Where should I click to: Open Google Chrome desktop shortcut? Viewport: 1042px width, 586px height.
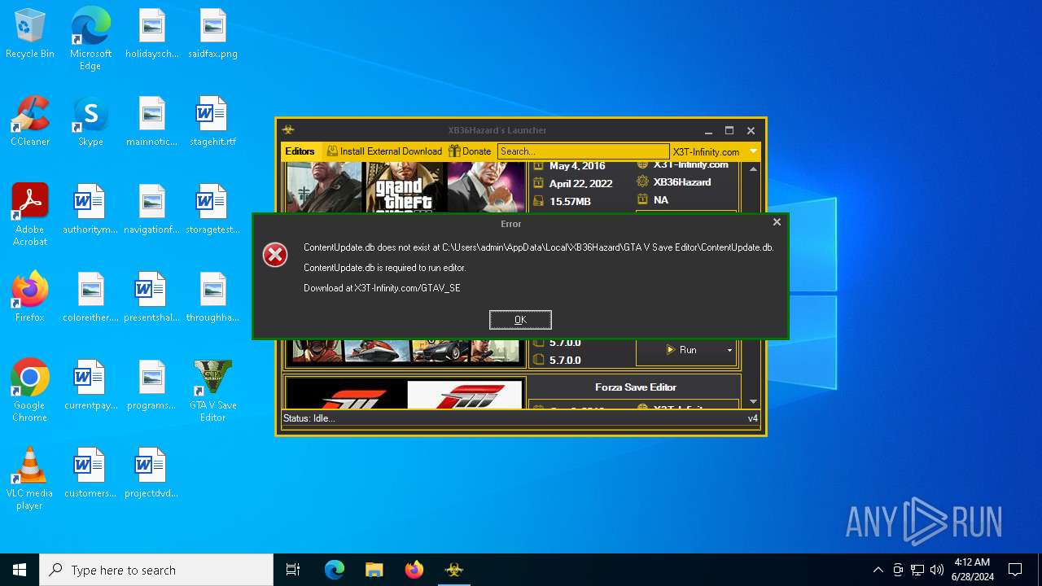click(x=30, y=391)
